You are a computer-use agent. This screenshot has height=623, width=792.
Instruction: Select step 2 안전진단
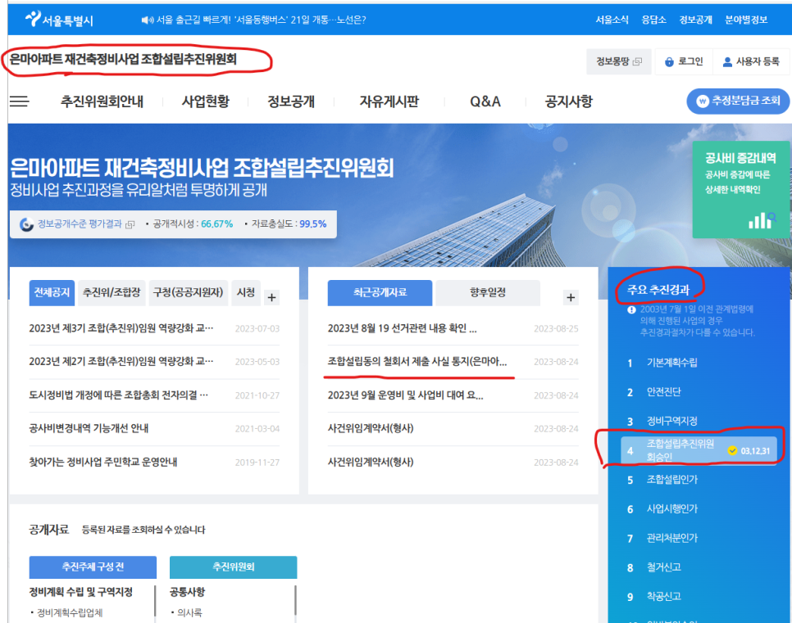click(x=664, y=392)
